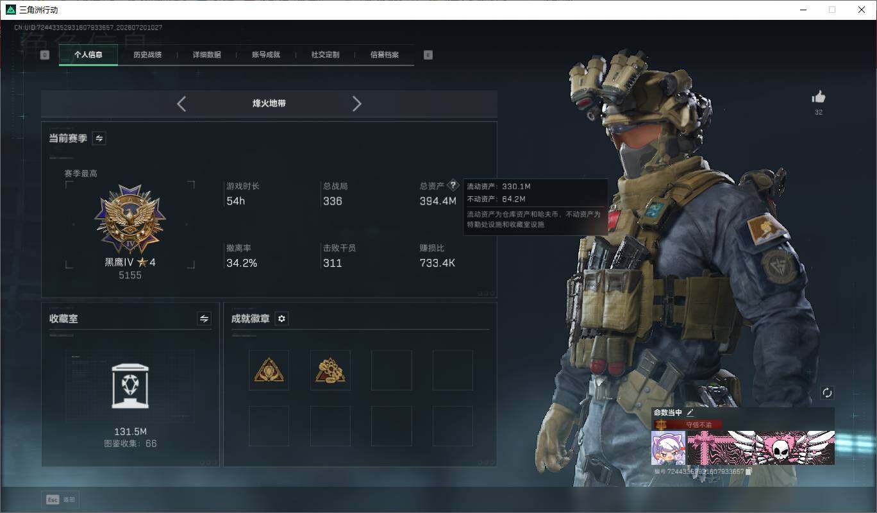Switch to previous mode with left chevron
Screen dimensions: 877x513
[x=181, y=103]
